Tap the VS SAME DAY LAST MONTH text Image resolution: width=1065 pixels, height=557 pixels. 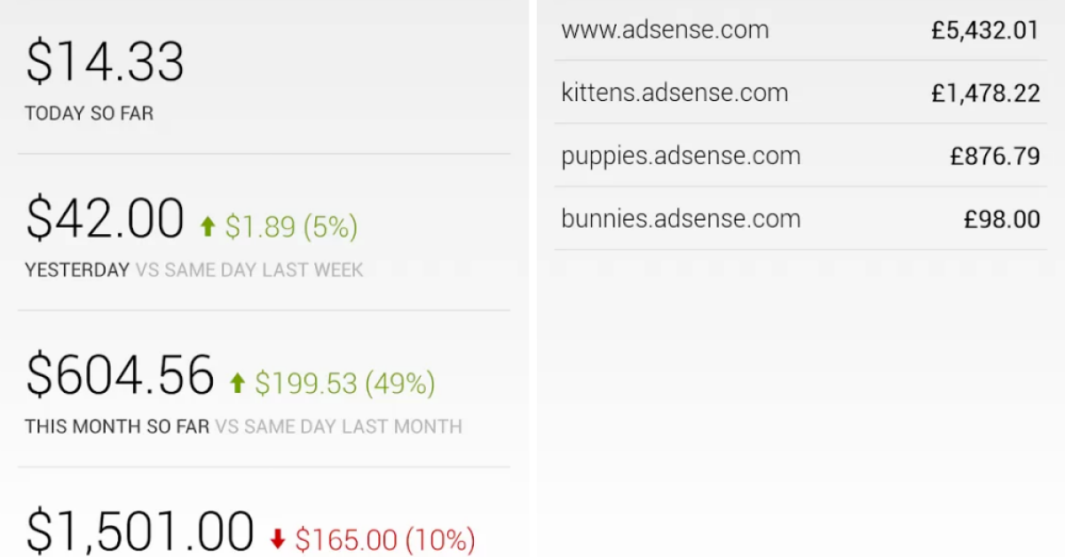[x=338, y=427]
